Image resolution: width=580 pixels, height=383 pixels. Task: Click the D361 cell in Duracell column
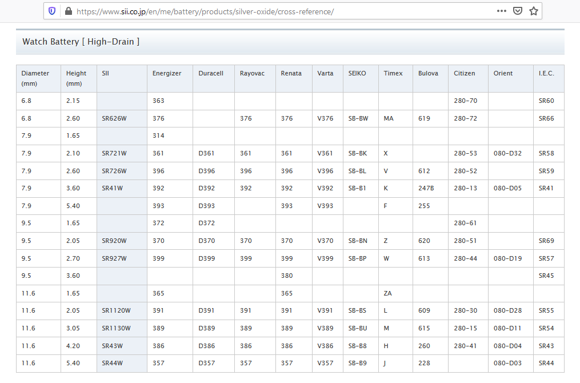pyautogui.click(x=207, y=153)
